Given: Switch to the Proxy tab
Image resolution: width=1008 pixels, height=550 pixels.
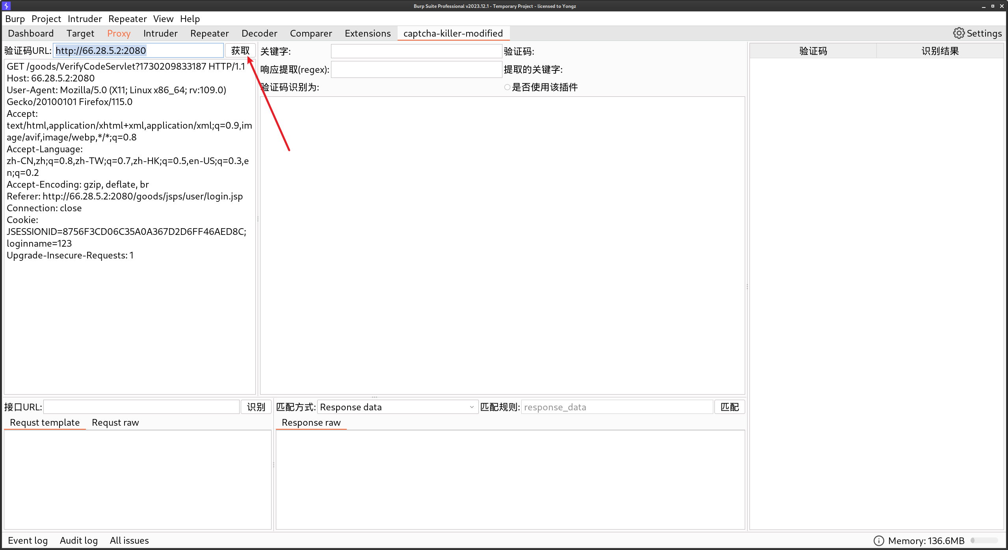Looking at the screenshot, I should click(x=119, y=33).
